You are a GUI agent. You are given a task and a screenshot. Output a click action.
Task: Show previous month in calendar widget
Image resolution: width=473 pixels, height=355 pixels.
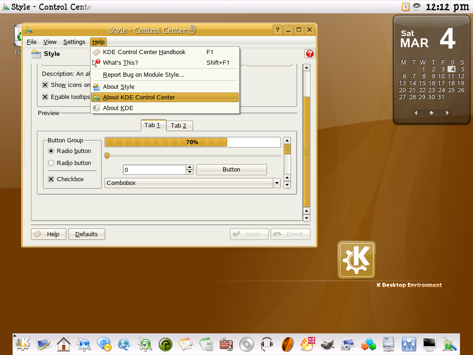[416, 113]
